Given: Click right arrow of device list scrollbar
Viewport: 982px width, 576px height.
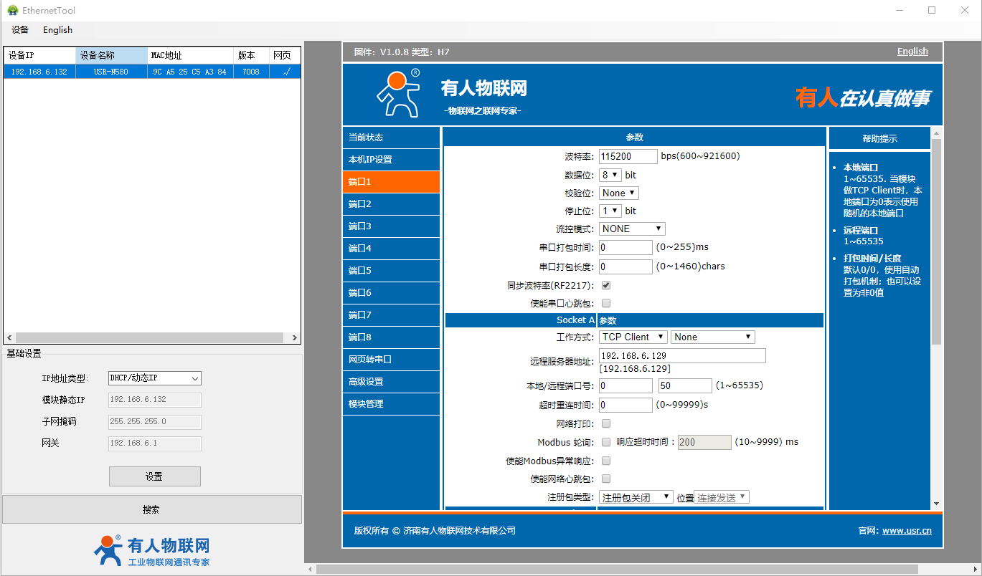Looking at the screenshot, I should (295, 337).
